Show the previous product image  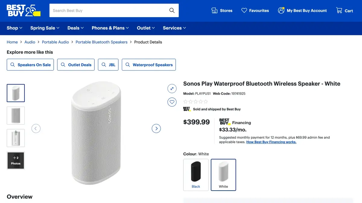(36, 128)
